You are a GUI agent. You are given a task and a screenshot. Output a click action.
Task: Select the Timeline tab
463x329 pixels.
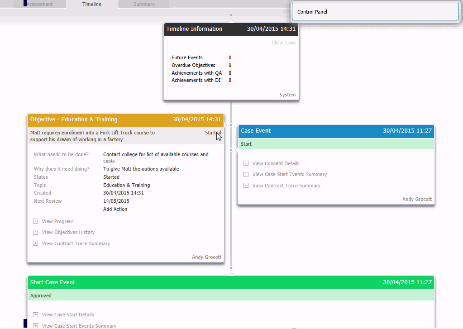tap(92, 4)
